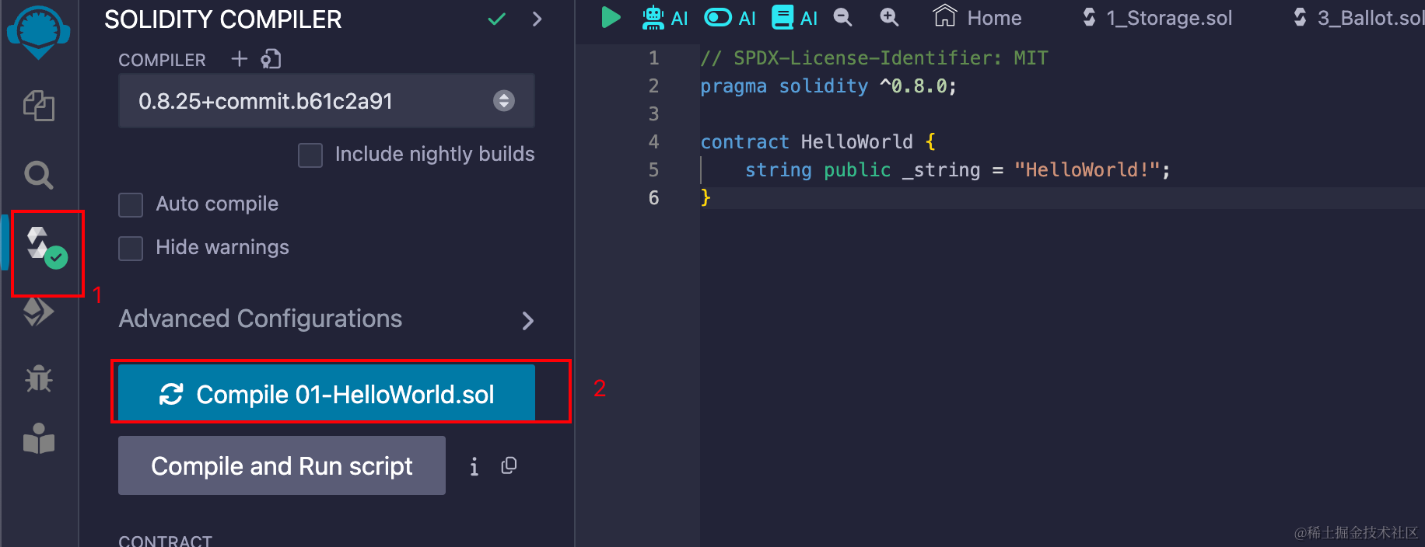Open the File Explorer sidebar icon
This screenshot has width=1425, height=547.
(x=39, y=106)
